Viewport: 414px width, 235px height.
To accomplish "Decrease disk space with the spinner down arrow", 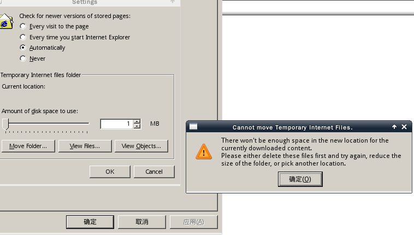I will tap(137, 126).
